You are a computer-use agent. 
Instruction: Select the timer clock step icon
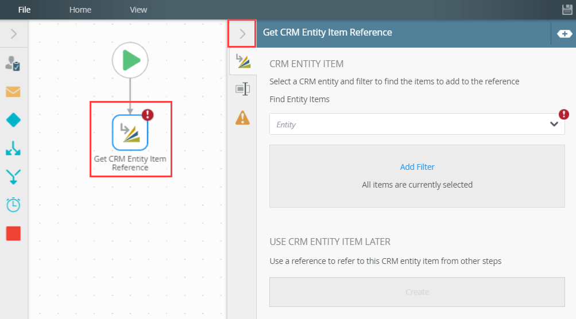click(x=13, y=205)
